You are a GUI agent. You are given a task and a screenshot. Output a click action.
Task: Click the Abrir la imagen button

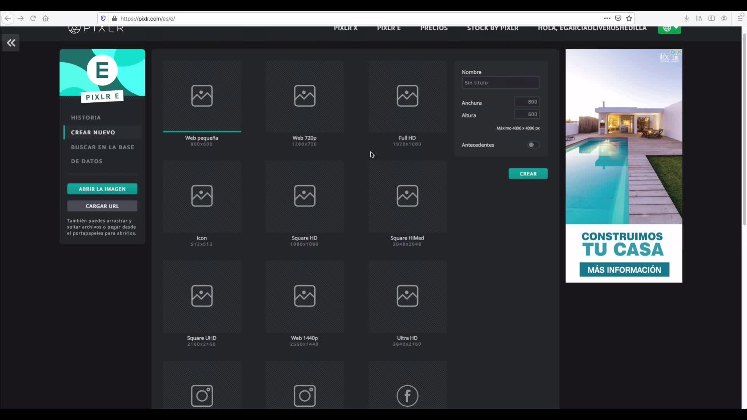click(102, 189)
